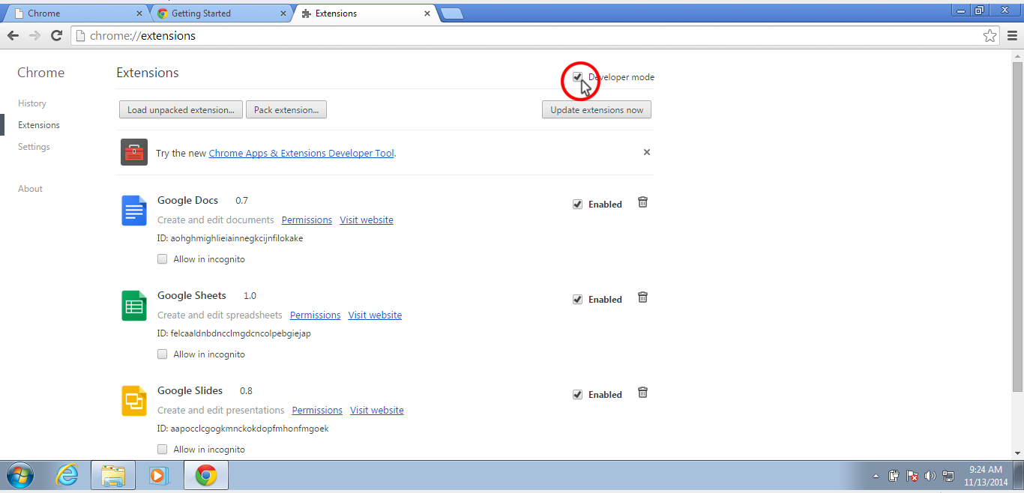The image size is (1024, 493).
Task: Show hidden tray icons arrow
Action: coord(876,476)
